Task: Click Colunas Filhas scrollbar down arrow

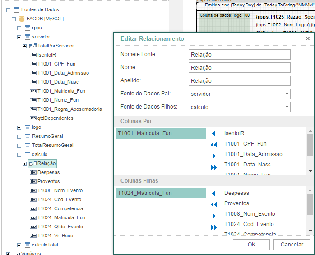Action: coord(310,231)
